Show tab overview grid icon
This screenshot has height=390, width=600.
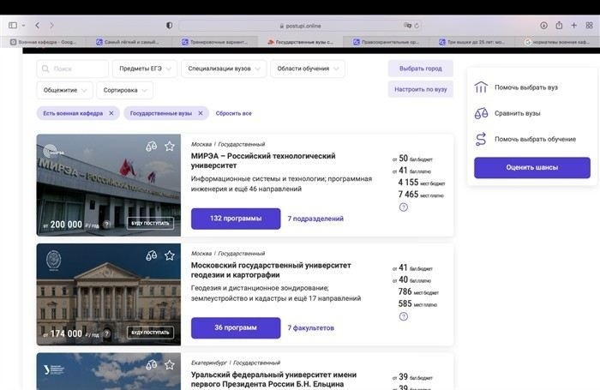coord(590,25)
